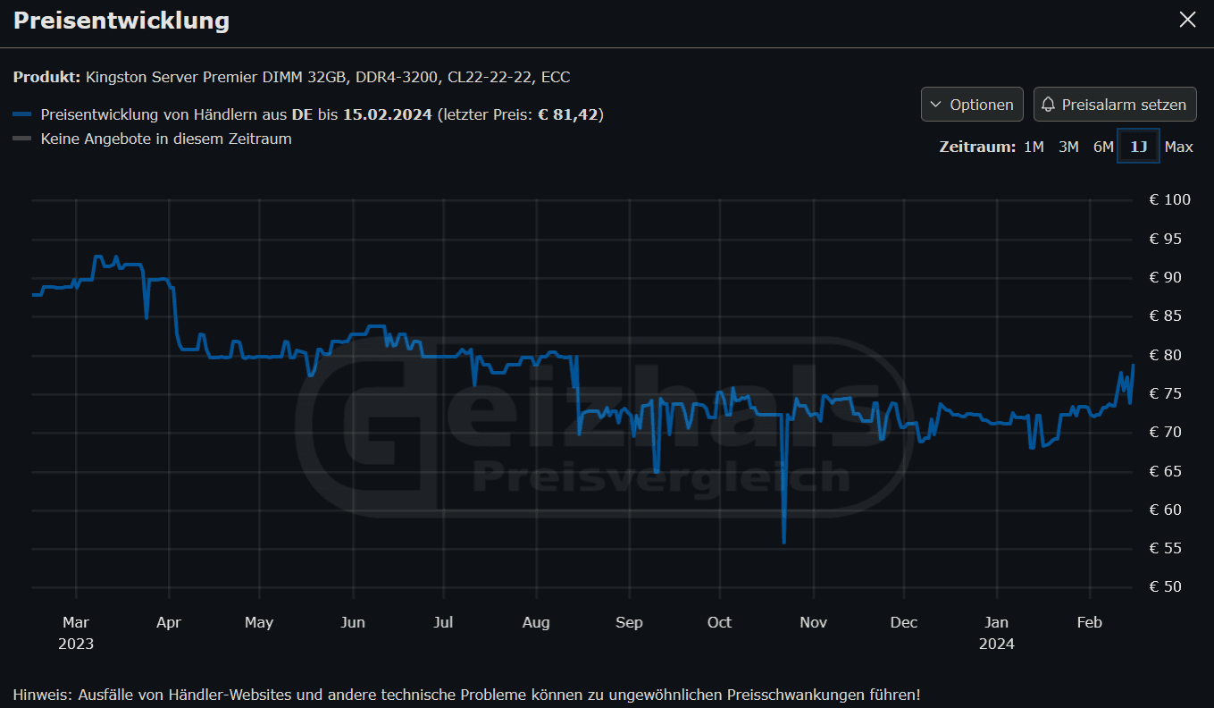The image size is (1214, 708).
Task: Click the Hinweis note about Preisschwankungen
Action: [466, 695]
